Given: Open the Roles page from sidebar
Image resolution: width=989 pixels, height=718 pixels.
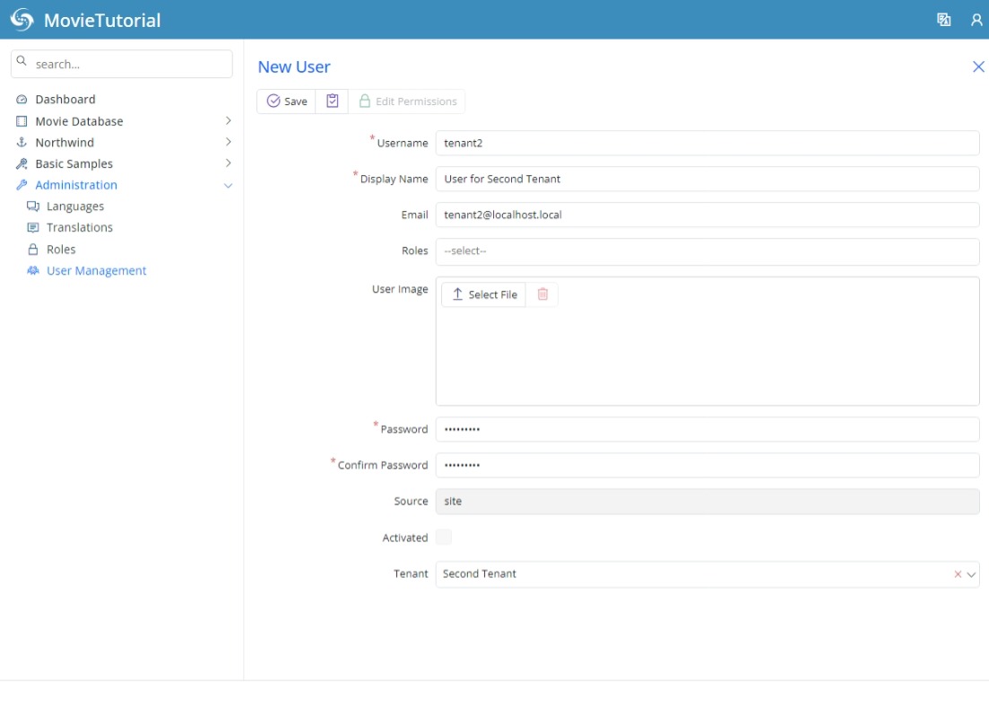Looking at the screenshot, I should [x=62, y=248].
